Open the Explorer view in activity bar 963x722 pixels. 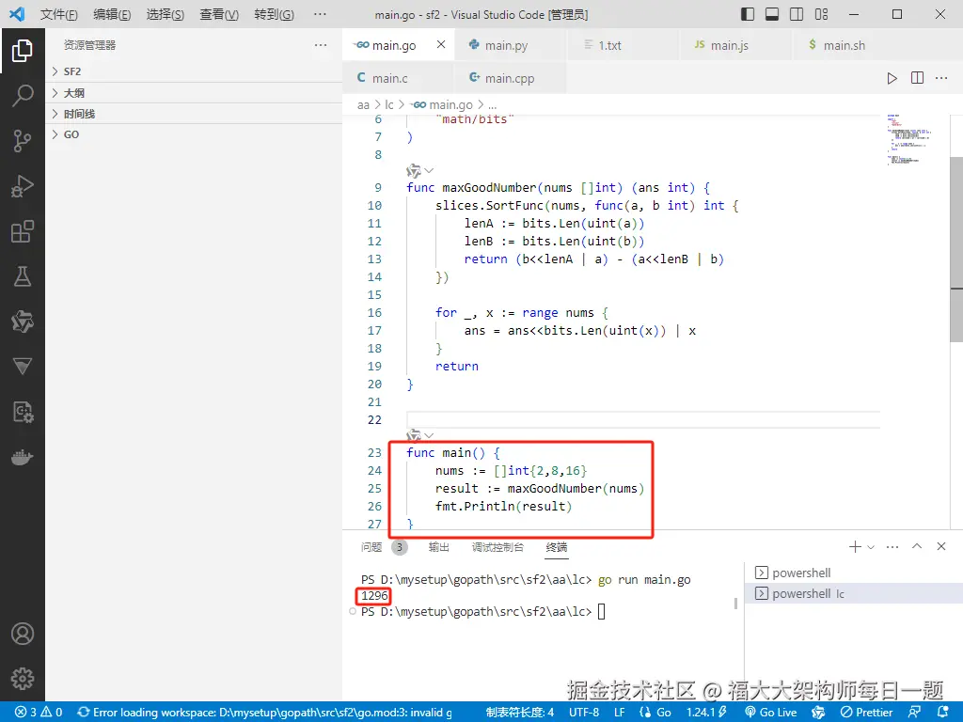pyautogui.click(x=23, y=51)
